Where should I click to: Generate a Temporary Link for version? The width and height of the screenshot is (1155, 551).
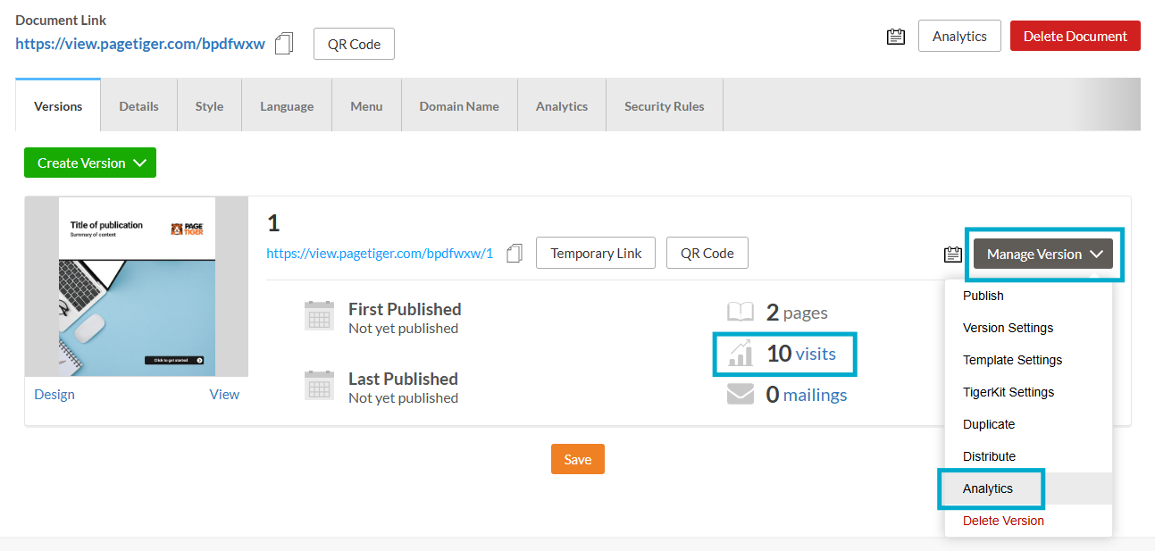point(596,254)
